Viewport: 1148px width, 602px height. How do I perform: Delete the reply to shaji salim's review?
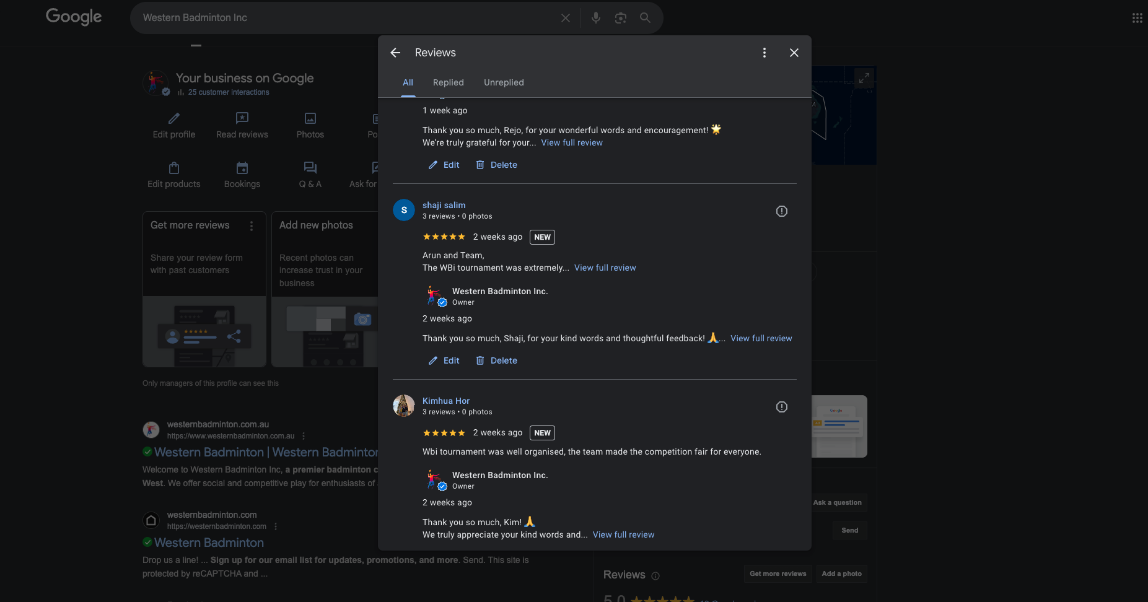click(496, 360)
